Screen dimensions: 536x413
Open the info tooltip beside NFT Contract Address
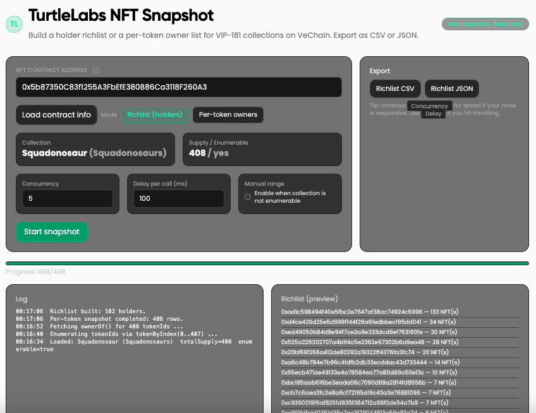[96, 70]
